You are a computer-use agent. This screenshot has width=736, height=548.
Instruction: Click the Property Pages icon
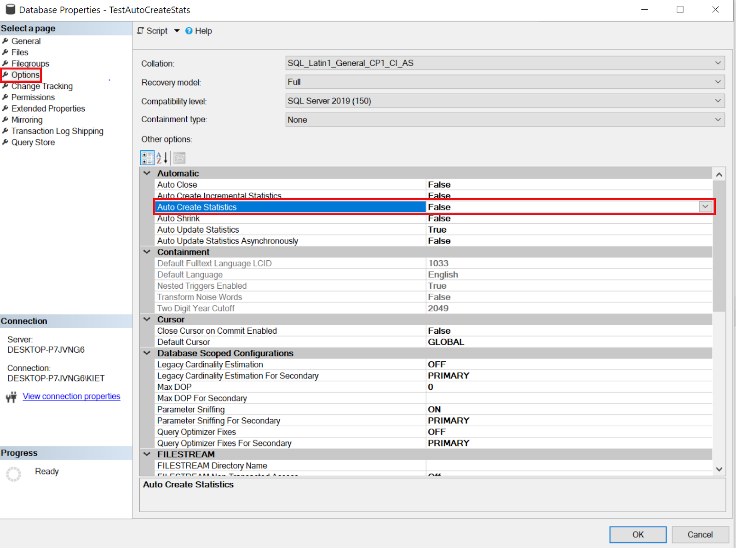pos(179,158)
